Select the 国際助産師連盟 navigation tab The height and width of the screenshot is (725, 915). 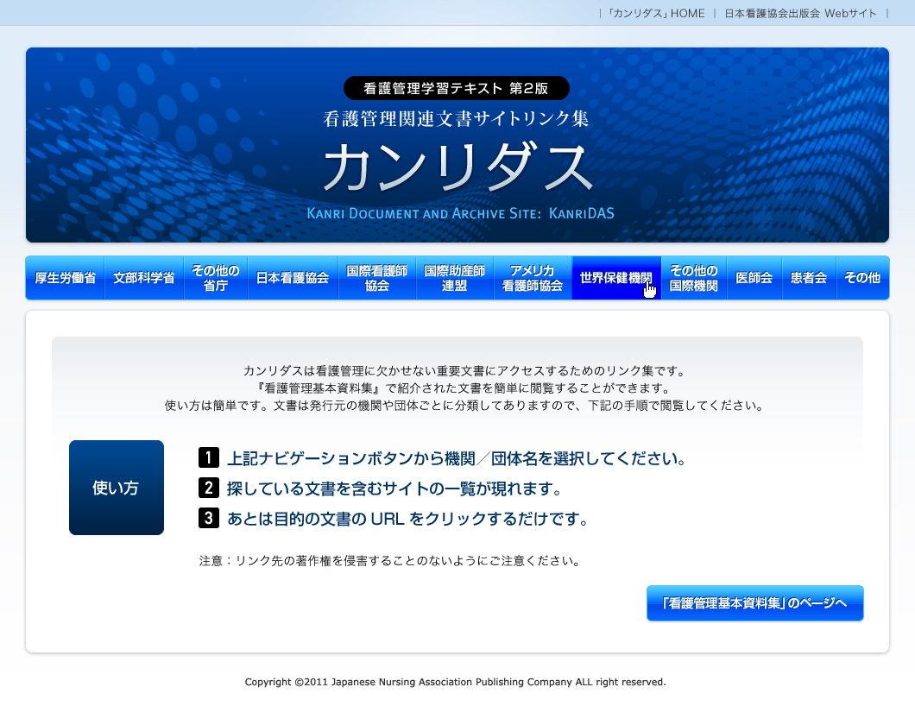coord(455,278)
